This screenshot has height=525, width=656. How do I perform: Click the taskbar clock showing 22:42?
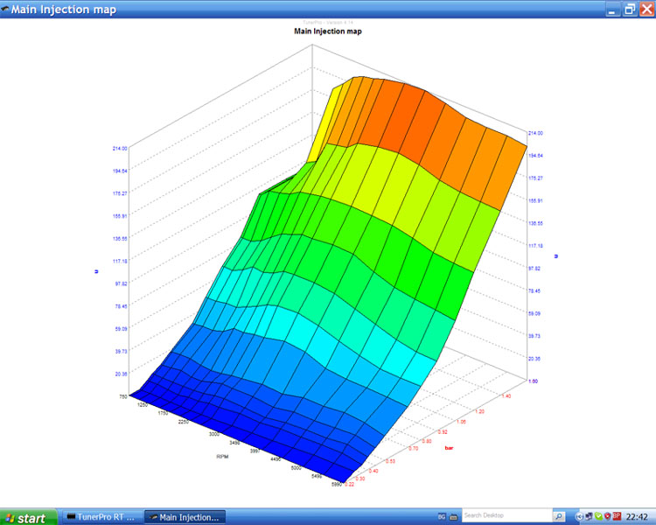pyautogui.click(x=637, y=517)
